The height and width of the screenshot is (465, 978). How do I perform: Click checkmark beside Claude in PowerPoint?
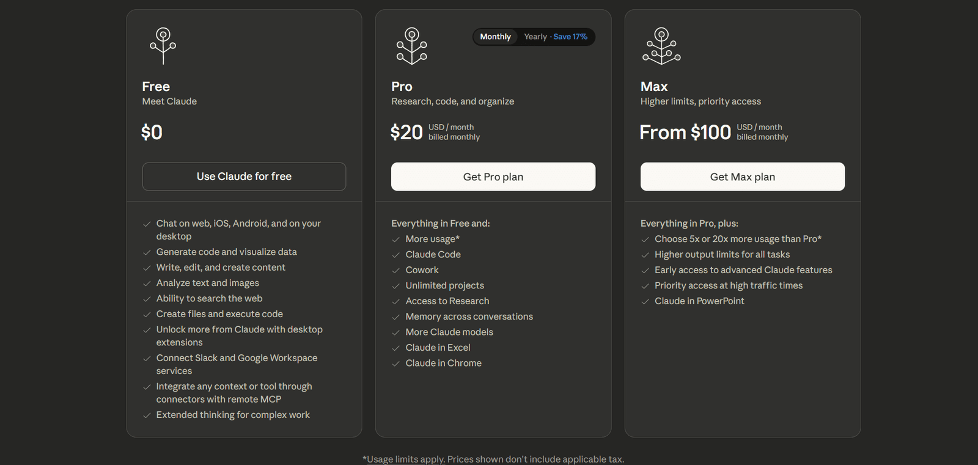[x=645, y=301]
